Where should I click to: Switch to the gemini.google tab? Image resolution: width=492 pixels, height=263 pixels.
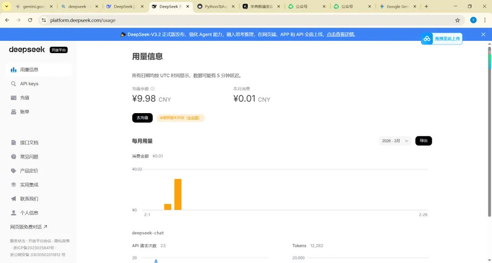click(x=34, y=6)
